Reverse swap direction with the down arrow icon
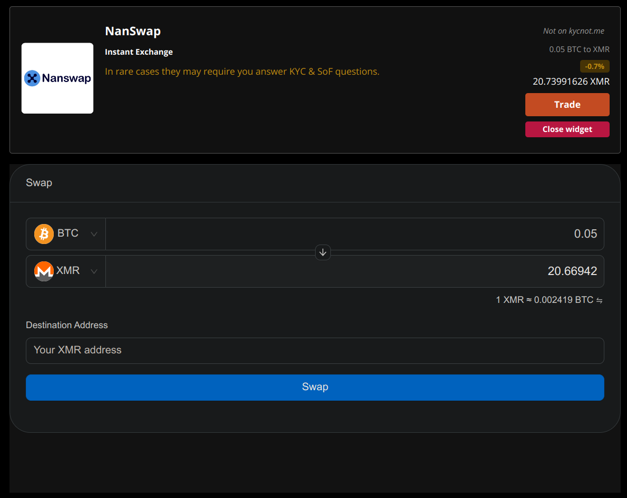 click(322, 252)
